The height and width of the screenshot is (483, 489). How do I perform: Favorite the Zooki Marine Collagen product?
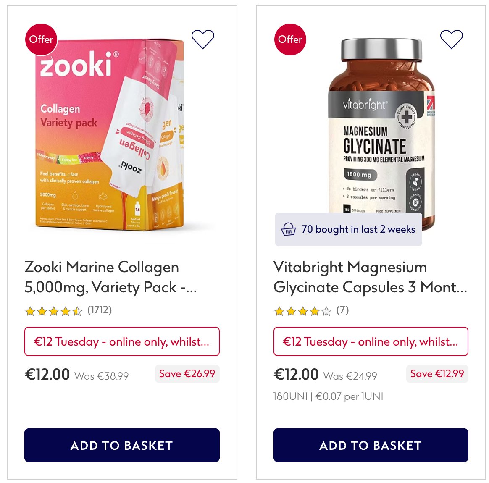(202, 39)
